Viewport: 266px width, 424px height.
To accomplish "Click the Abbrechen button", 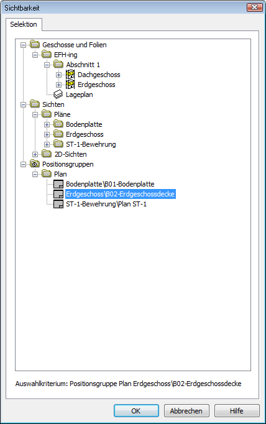I will click(186, 411).
